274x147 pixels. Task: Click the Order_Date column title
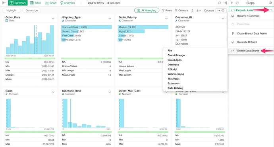coord(13,17)
